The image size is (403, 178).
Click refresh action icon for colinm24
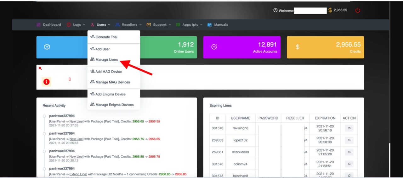tap(349, 164)
